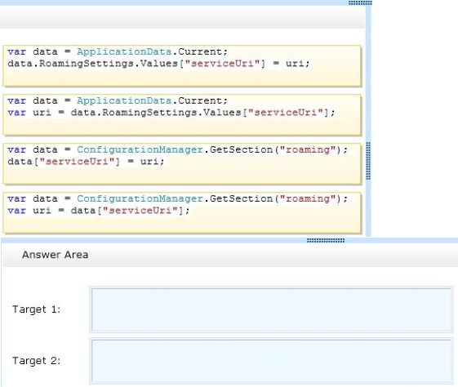The height and width of the screenshot is (387, 458).
Task: Select the RoamingSettings serviceUri assignment code block
Action: 182,65
